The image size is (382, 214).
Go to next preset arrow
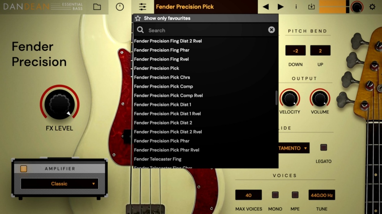coord(280,7)
